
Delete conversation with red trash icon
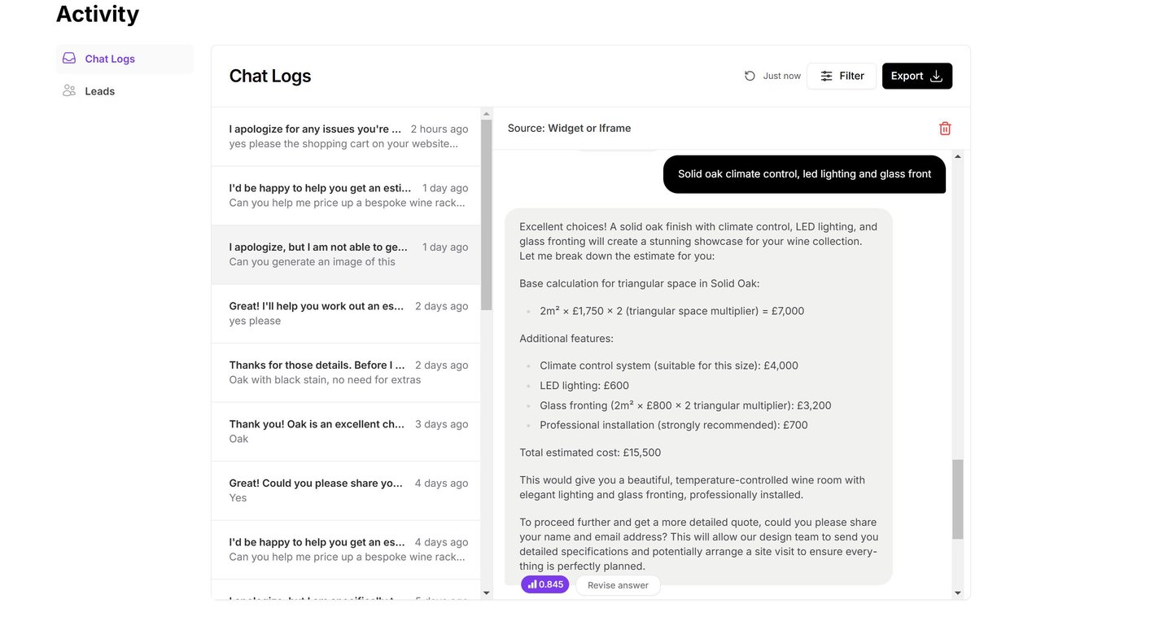coord(945,129)
